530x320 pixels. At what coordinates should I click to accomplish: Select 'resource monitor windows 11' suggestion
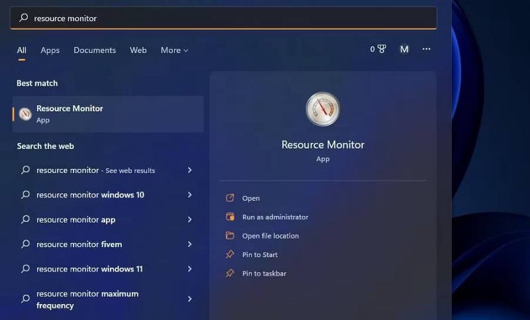click(x=108, y=268)
